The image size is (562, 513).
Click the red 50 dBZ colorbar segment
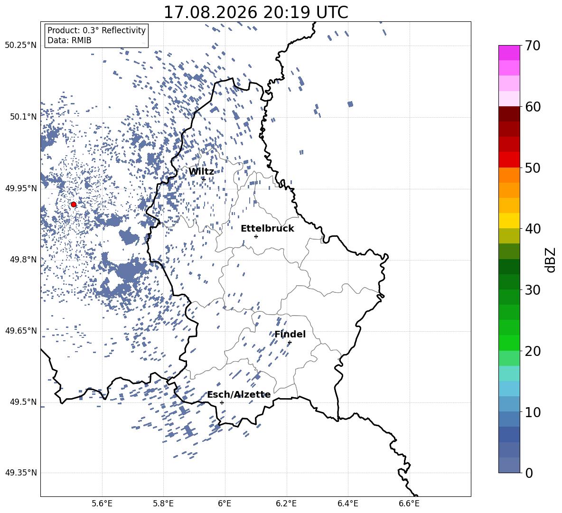tap(509, 160)
